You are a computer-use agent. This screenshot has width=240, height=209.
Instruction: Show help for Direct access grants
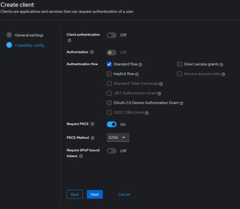pyautogui.click(x=221, y=65)
